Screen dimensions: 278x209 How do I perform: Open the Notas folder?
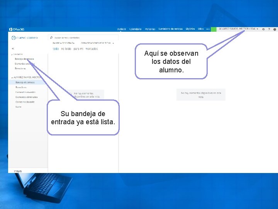click(x=19, y=107)
